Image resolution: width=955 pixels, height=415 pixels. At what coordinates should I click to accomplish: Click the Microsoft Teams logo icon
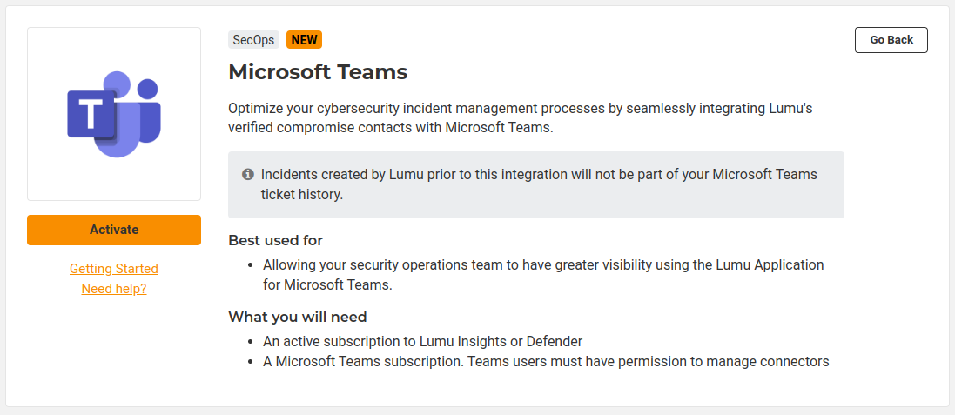coord(114,114)
